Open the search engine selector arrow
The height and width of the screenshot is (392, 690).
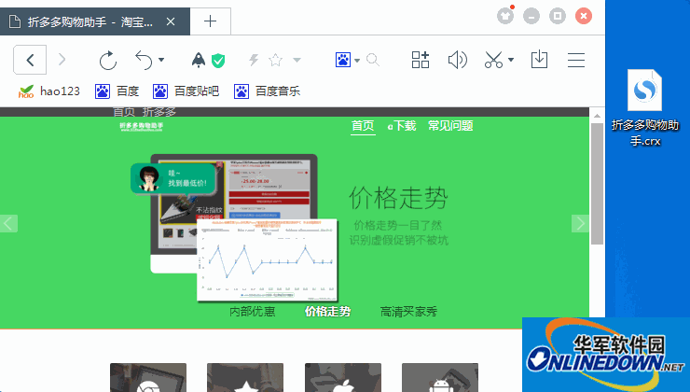coord(357,61)
